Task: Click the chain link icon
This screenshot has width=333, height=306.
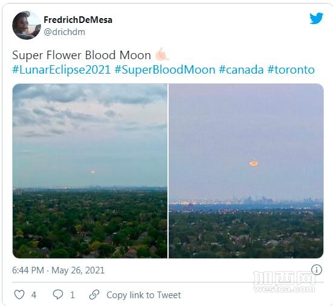Action: pyautogui.click(x=94, y=295)
